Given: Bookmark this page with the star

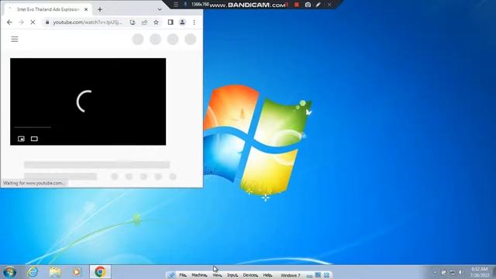Looking at the screenshot, I should [156, 22].
